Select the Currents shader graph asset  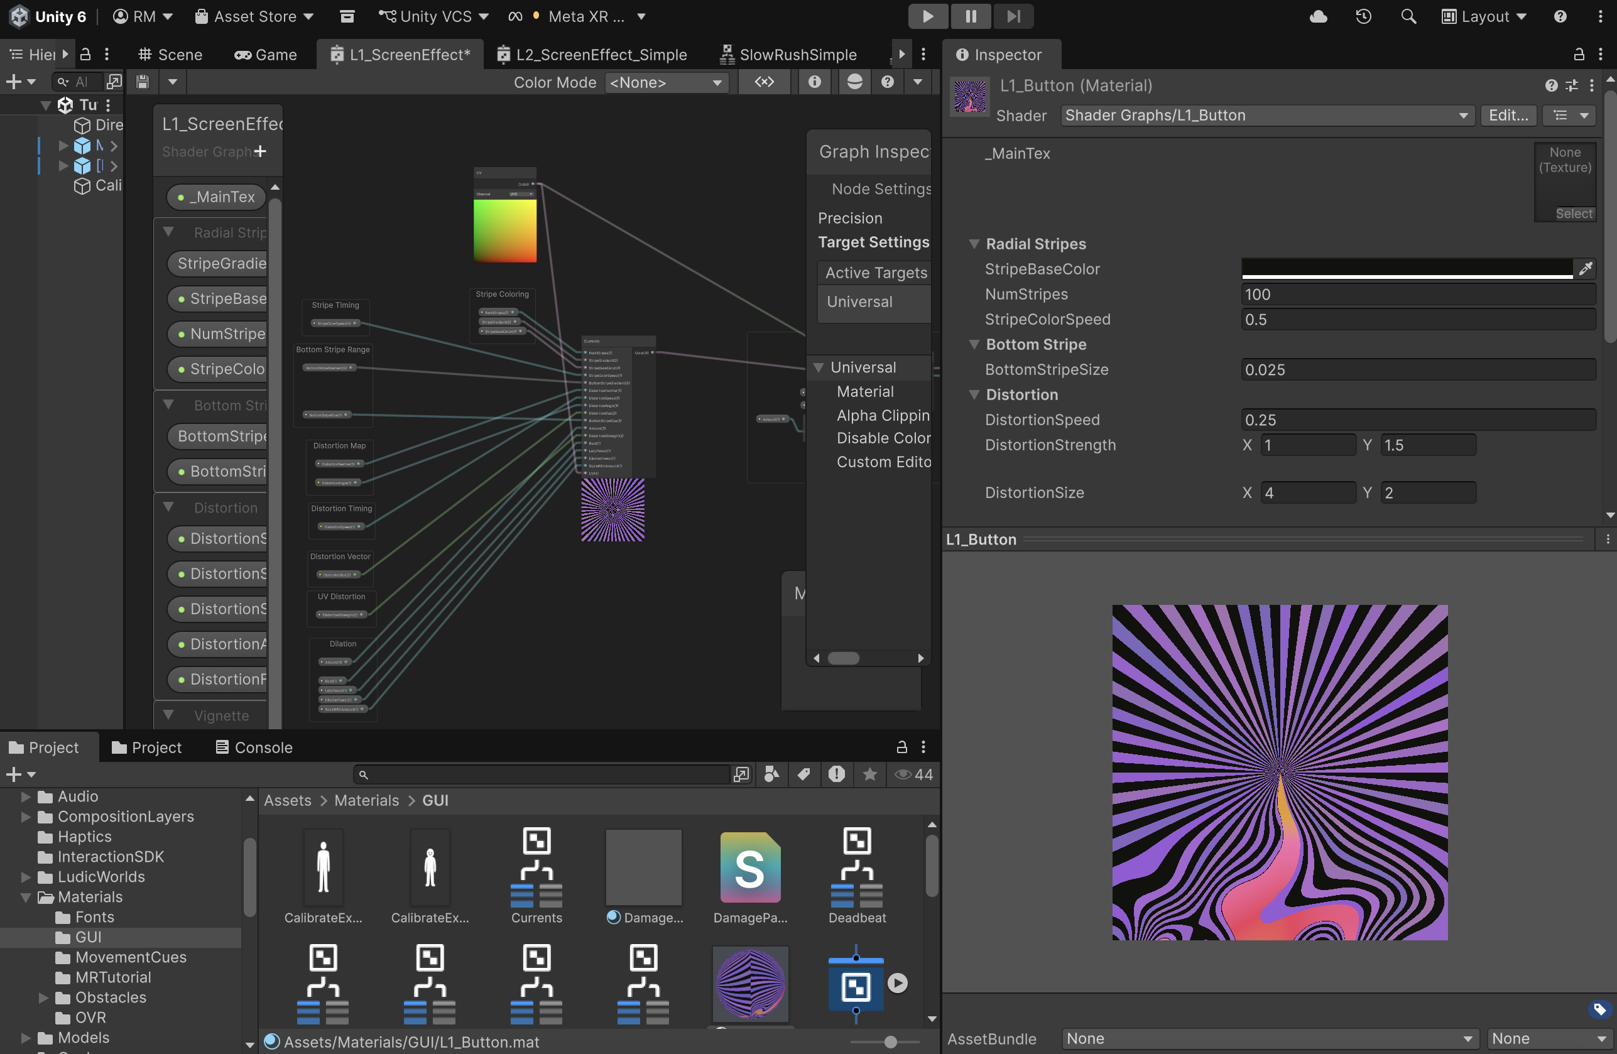536,875
